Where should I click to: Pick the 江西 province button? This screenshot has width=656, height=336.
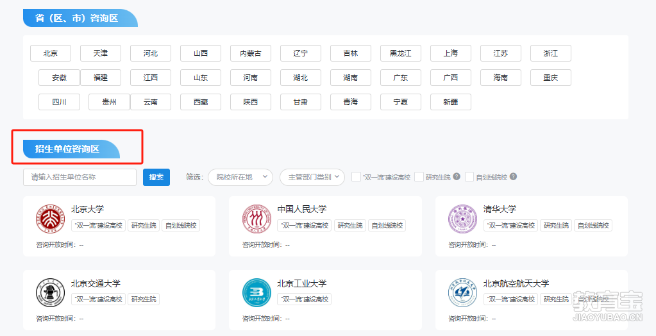pyautogui.click(x=151, y=78)
